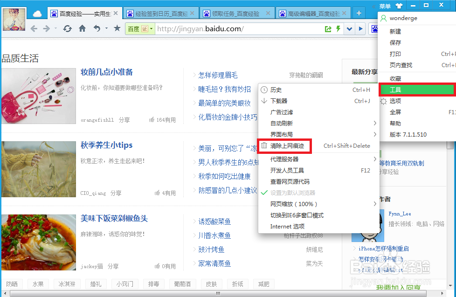
Task: Click the star favorites icon beside address bar
Action: (117, 28)
